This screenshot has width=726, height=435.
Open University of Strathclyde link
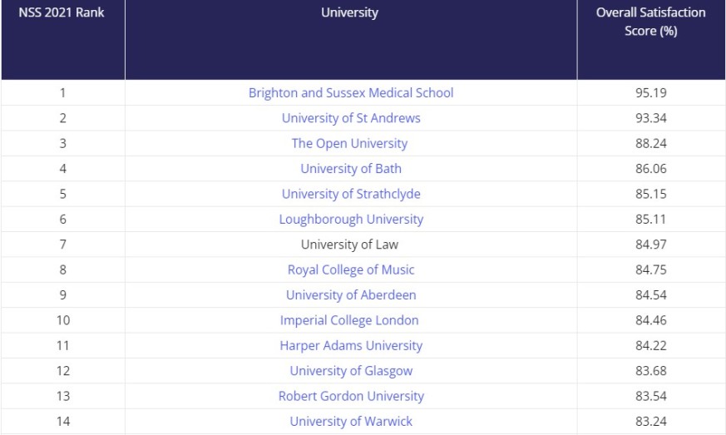pyautogui.click(x=351, y=194)
